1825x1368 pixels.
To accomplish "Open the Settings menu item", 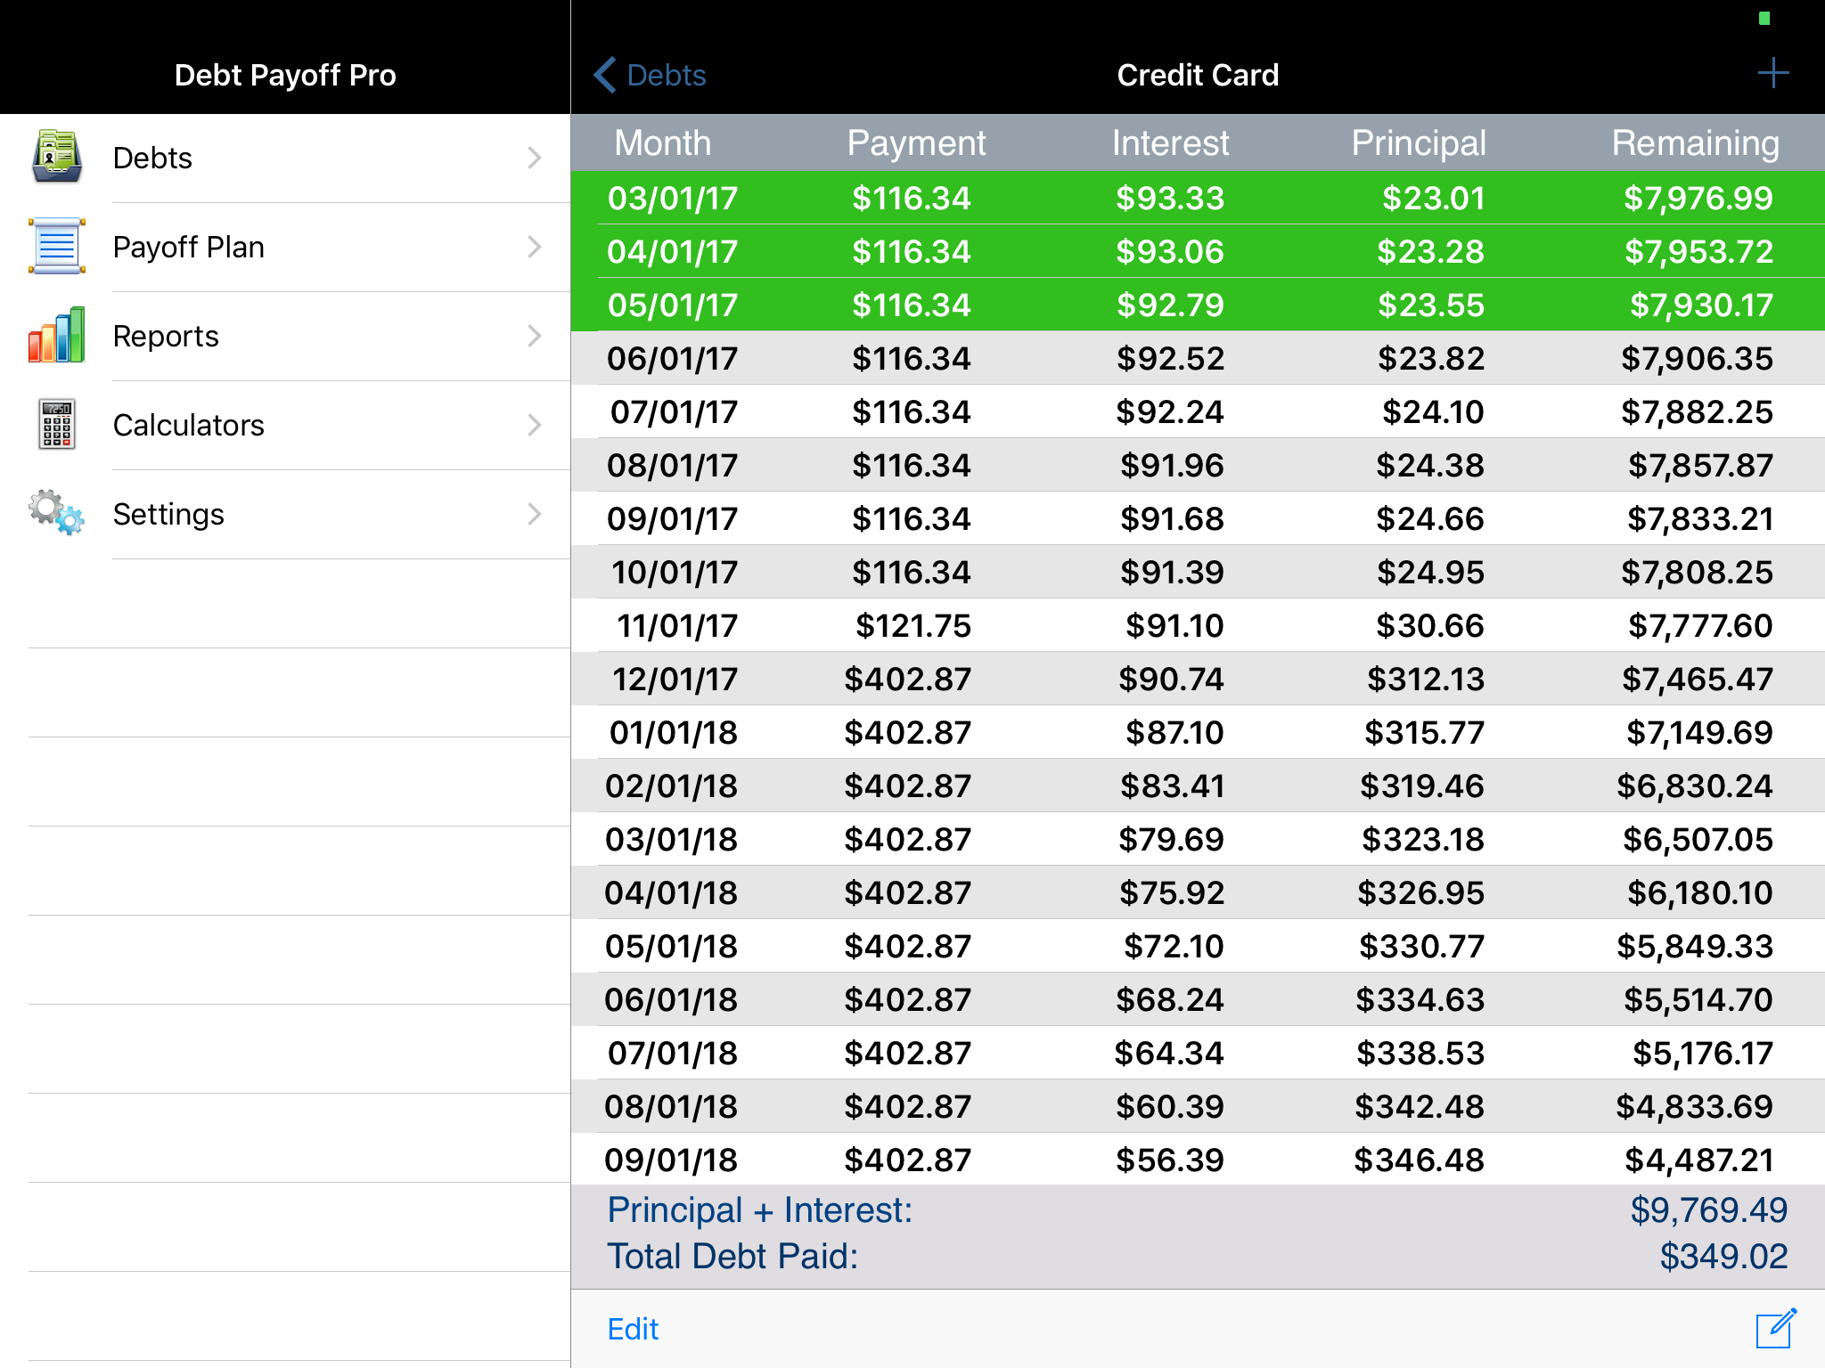I will point(169,514).
